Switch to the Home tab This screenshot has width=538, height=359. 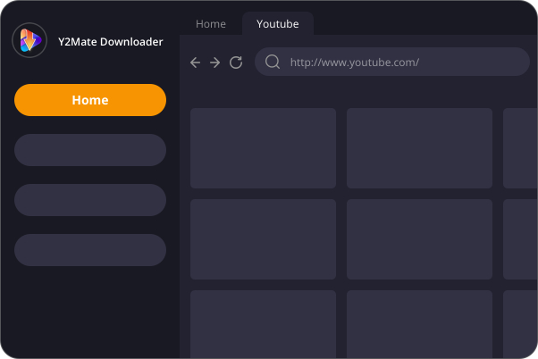tap(211, 24)
